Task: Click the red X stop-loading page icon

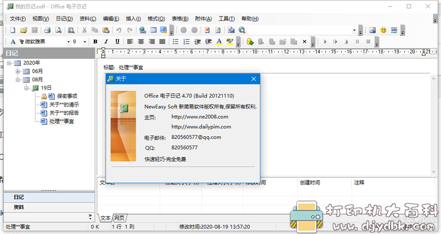Action: [x=207, y=30]
